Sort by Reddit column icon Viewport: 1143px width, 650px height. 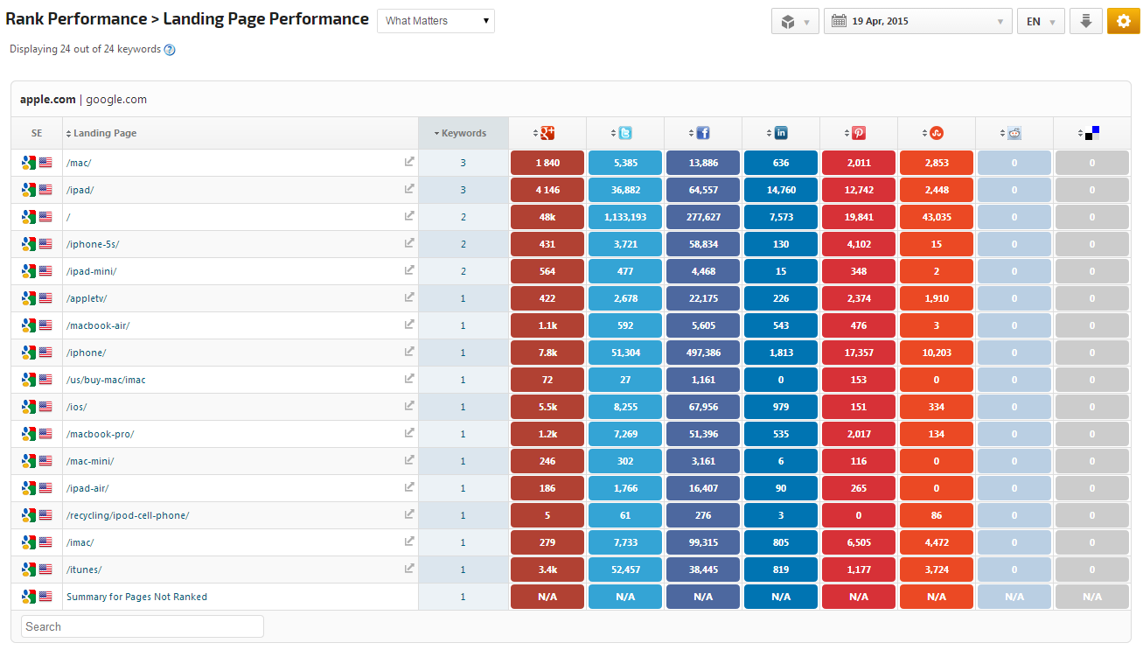coord(1014,133)
